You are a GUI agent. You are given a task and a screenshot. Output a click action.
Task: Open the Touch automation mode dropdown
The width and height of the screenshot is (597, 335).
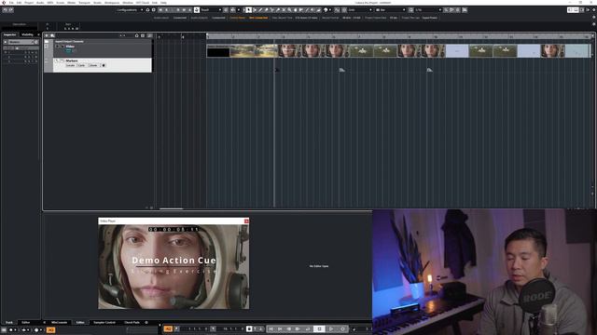pos(211,10)
